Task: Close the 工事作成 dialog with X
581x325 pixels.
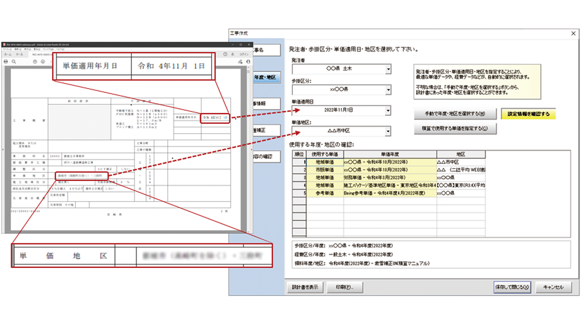Action: coord(573,33)
